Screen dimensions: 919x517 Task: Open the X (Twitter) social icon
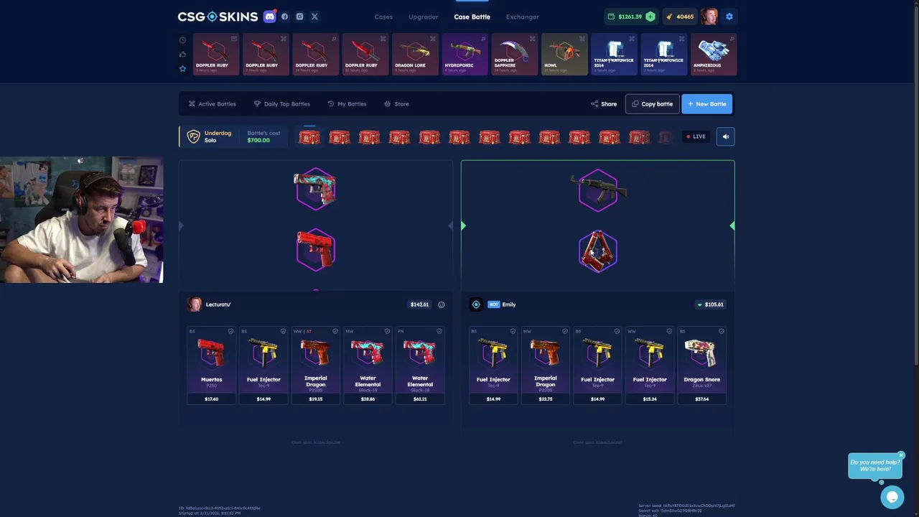tap(314, 17)
